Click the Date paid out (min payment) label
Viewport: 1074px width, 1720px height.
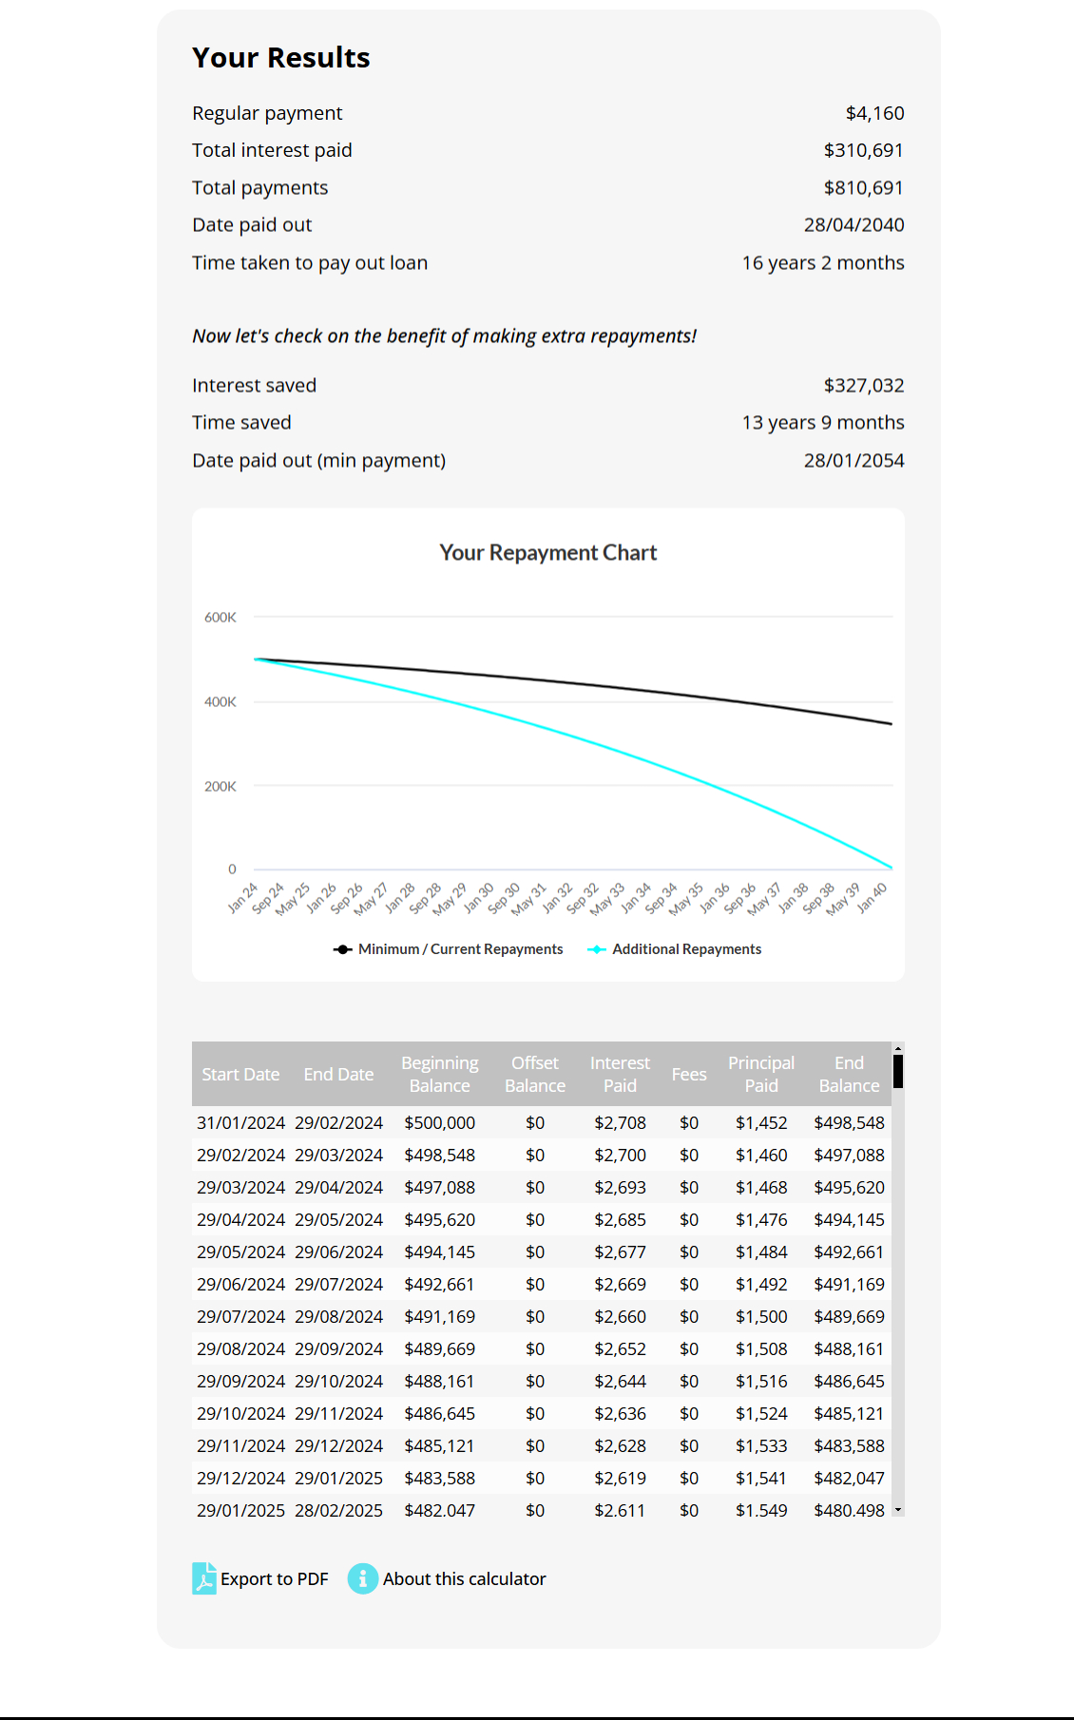(x=318, y=460)
